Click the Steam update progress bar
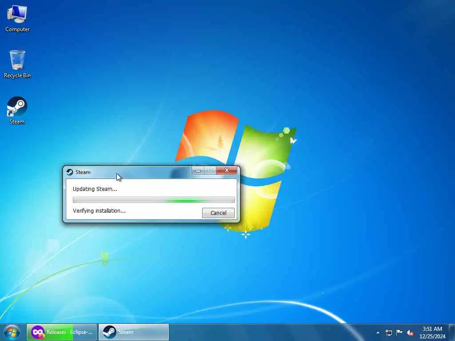This screenshot has width=455, height=341. [x=154, y=200]
